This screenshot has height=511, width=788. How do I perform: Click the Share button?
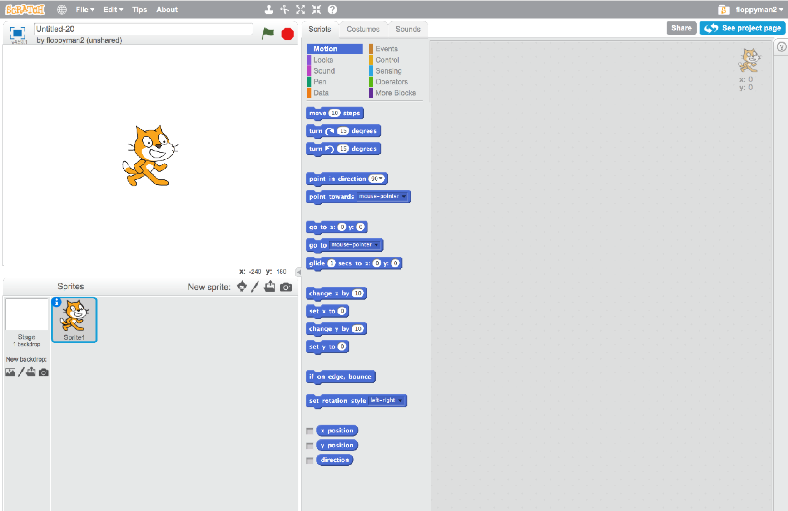(x=681, y=28)
